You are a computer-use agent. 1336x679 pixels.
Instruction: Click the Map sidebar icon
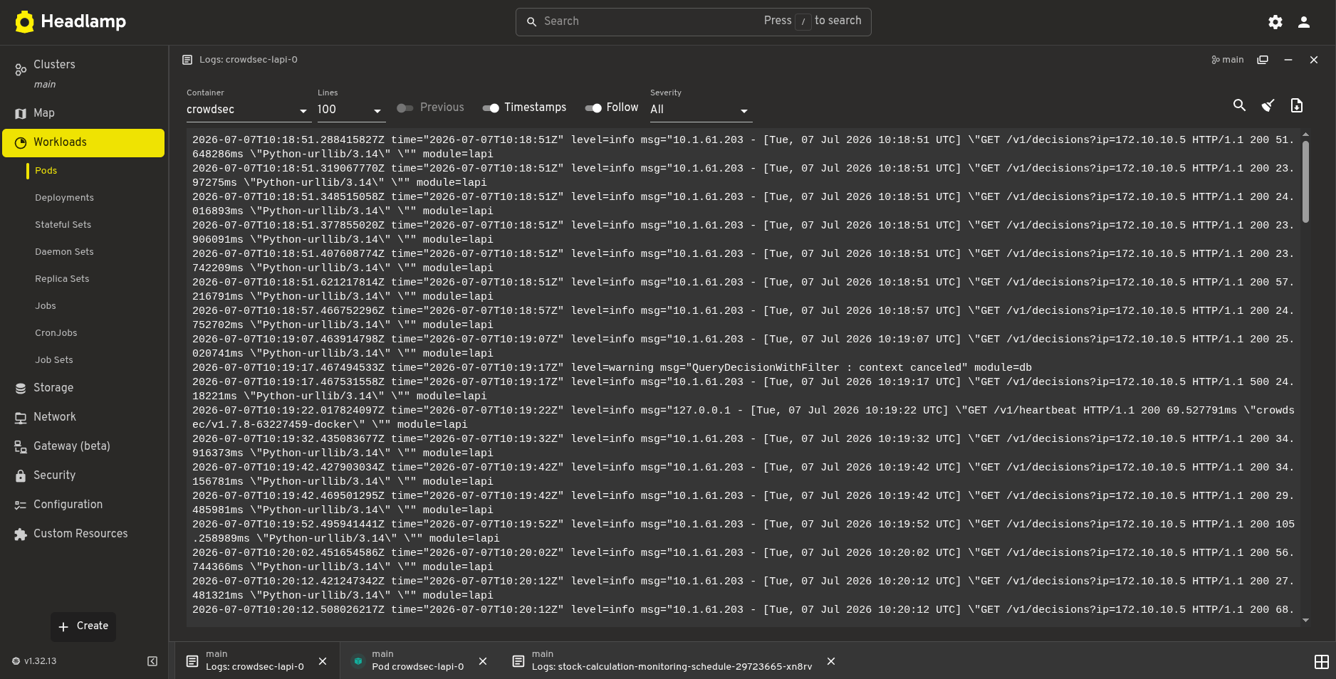click(21, 113)
